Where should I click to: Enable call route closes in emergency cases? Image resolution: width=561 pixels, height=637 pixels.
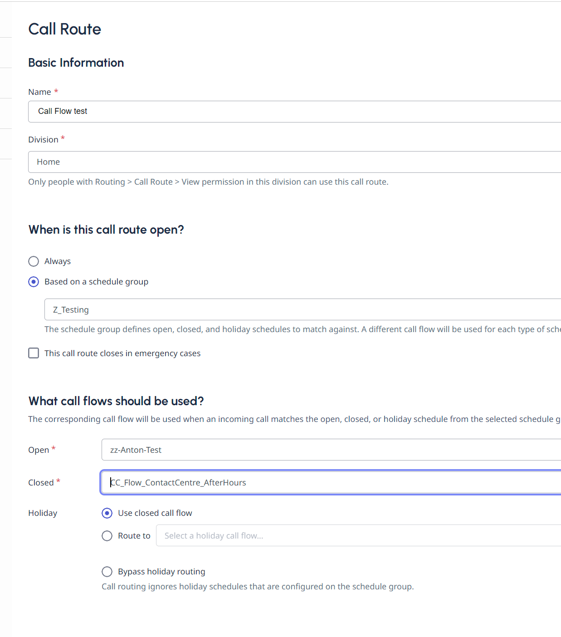tap(34, 353)
